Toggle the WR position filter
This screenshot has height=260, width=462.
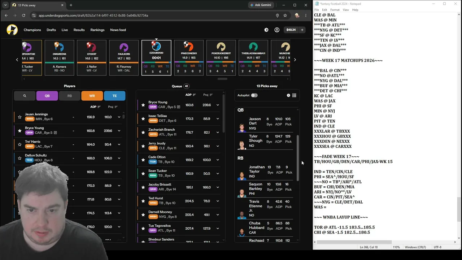click(92, 96)
